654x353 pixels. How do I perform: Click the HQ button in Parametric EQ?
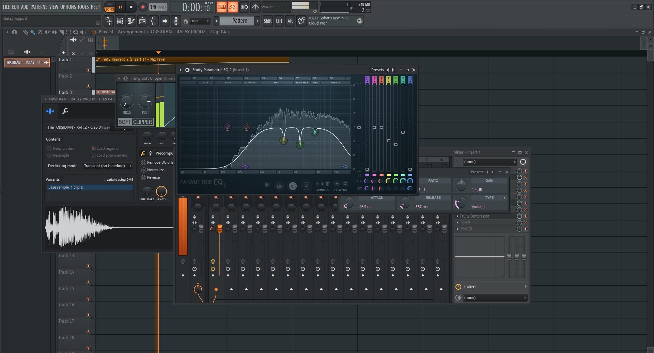(292, 186)
